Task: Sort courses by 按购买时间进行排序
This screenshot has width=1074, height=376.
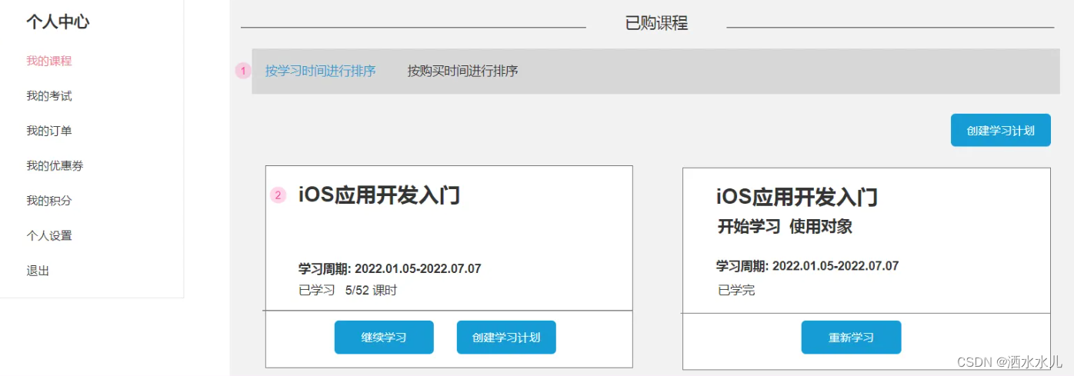Action: click(x=463, y=71)
